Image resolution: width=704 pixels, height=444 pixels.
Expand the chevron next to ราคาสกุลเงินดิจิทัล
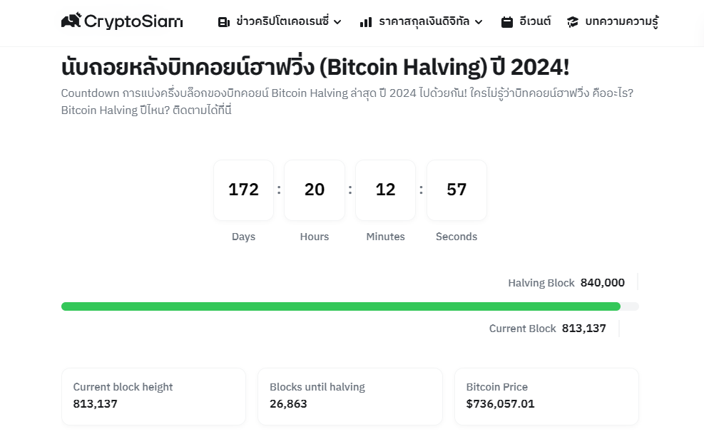pos(479,22)
